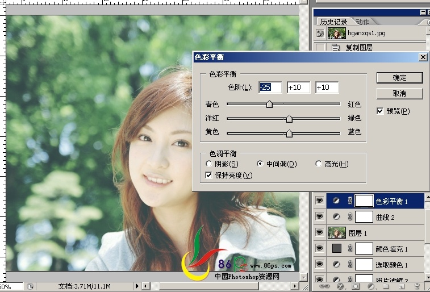Click the adjustment icon of 曲线 2 layer
This screenshot has width=430, height=292.
[x=336, y=217]
